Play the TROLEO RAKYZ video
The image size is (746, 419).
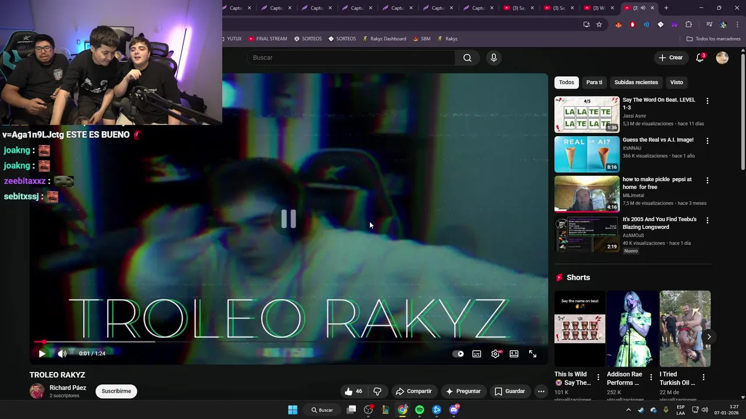pyautogui.click(x=42, y=353)
